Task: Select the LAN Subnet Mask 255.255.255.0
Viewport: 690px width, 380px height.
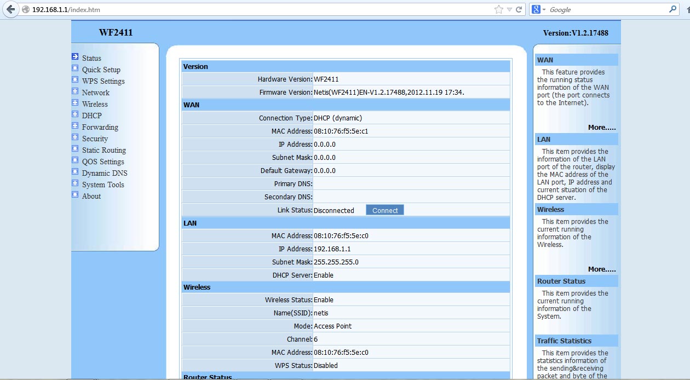Action: pyautogui.click(x=336, y=262)
